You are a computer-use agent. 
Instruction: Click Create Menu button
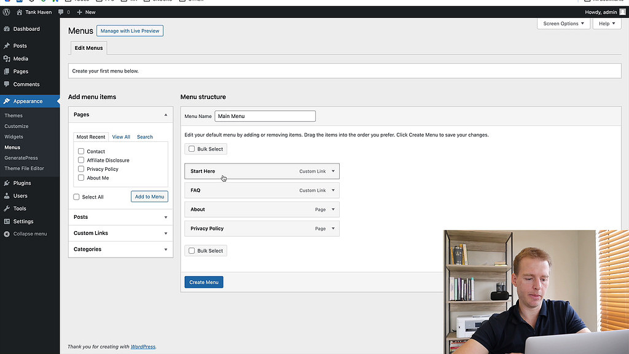pyautogui.click(x=203, y=281)
